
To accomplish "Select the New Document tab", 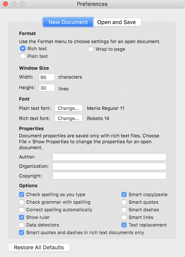I will pos(68,22).
